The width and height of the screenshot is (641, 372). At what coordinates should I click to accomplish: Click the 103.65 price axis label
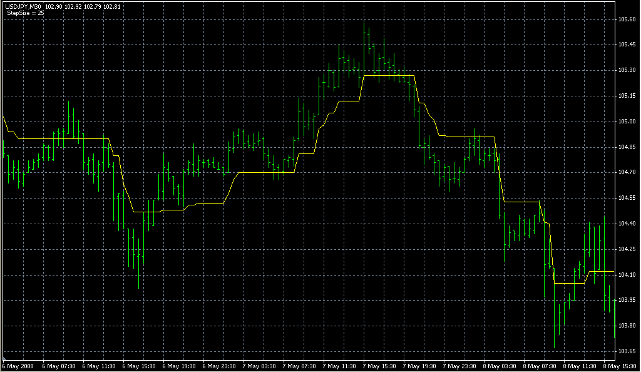click(627, 351)
